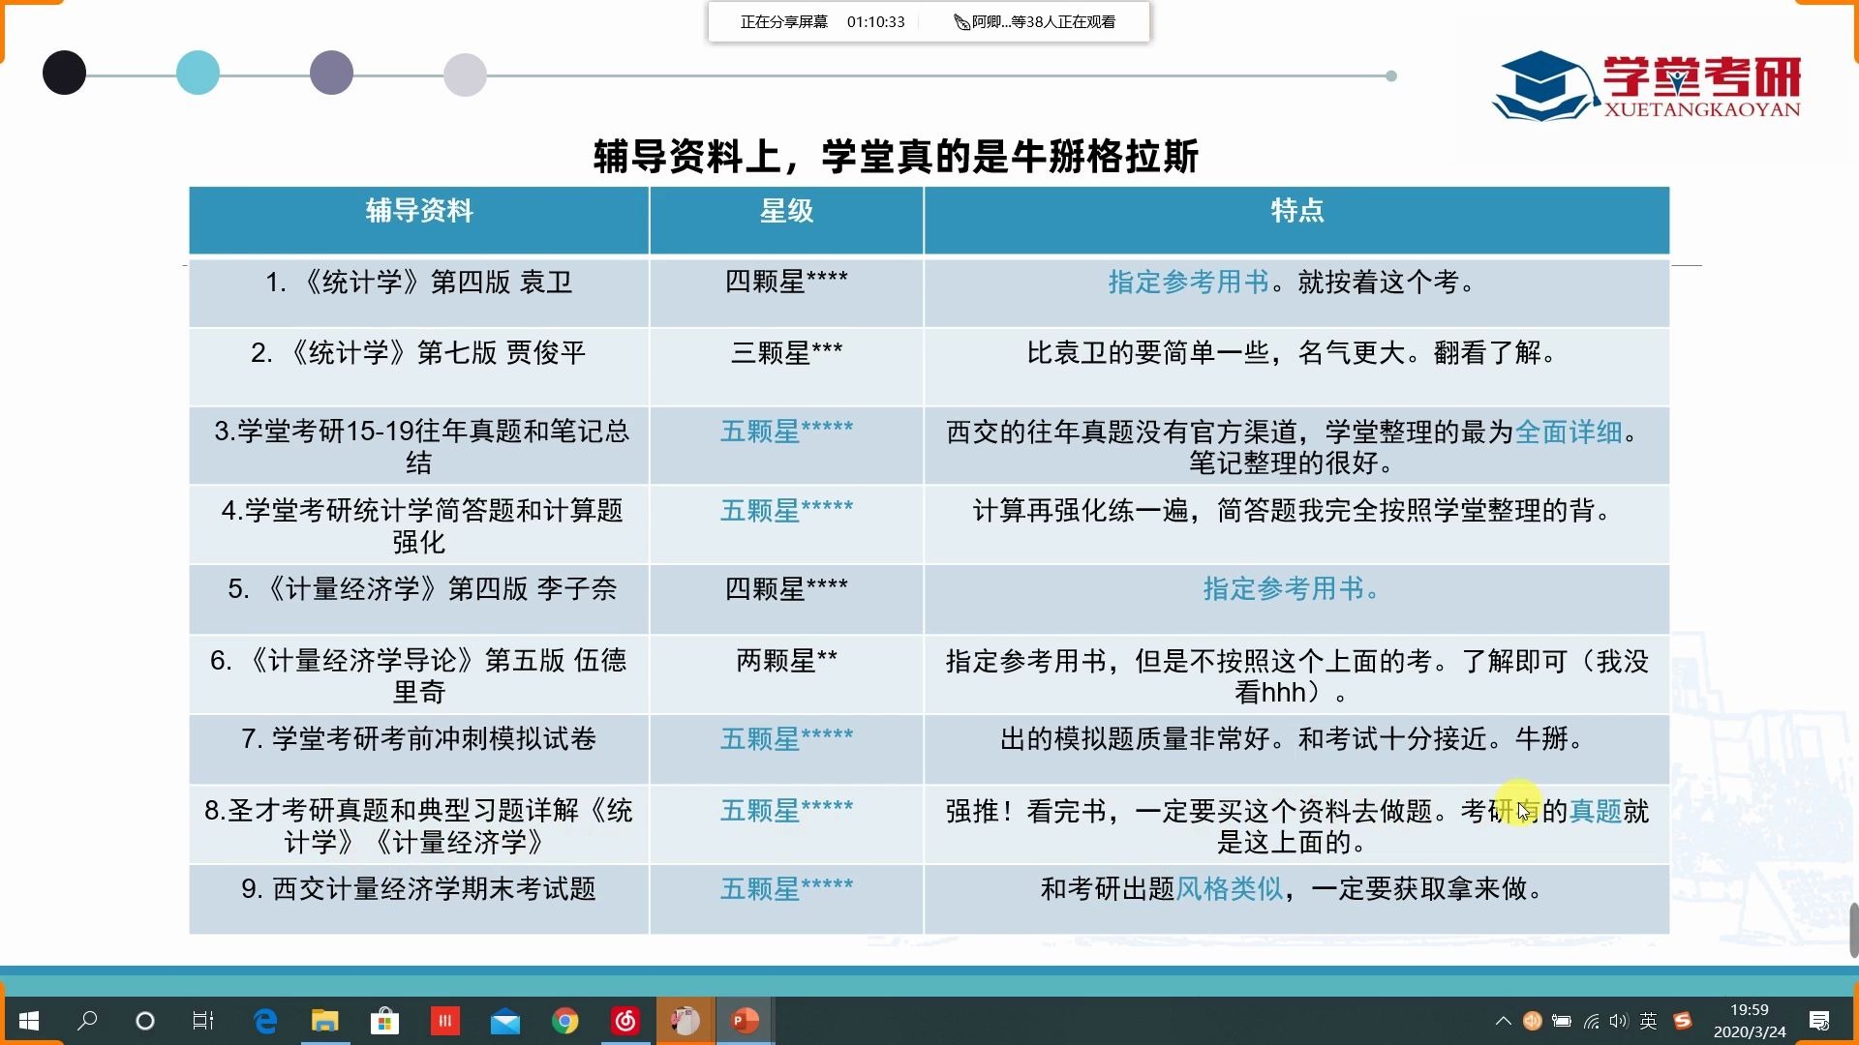Open taskbar search magnifier
Viewport: 1859px width, 1045px height.
[x=87, y=1021]
